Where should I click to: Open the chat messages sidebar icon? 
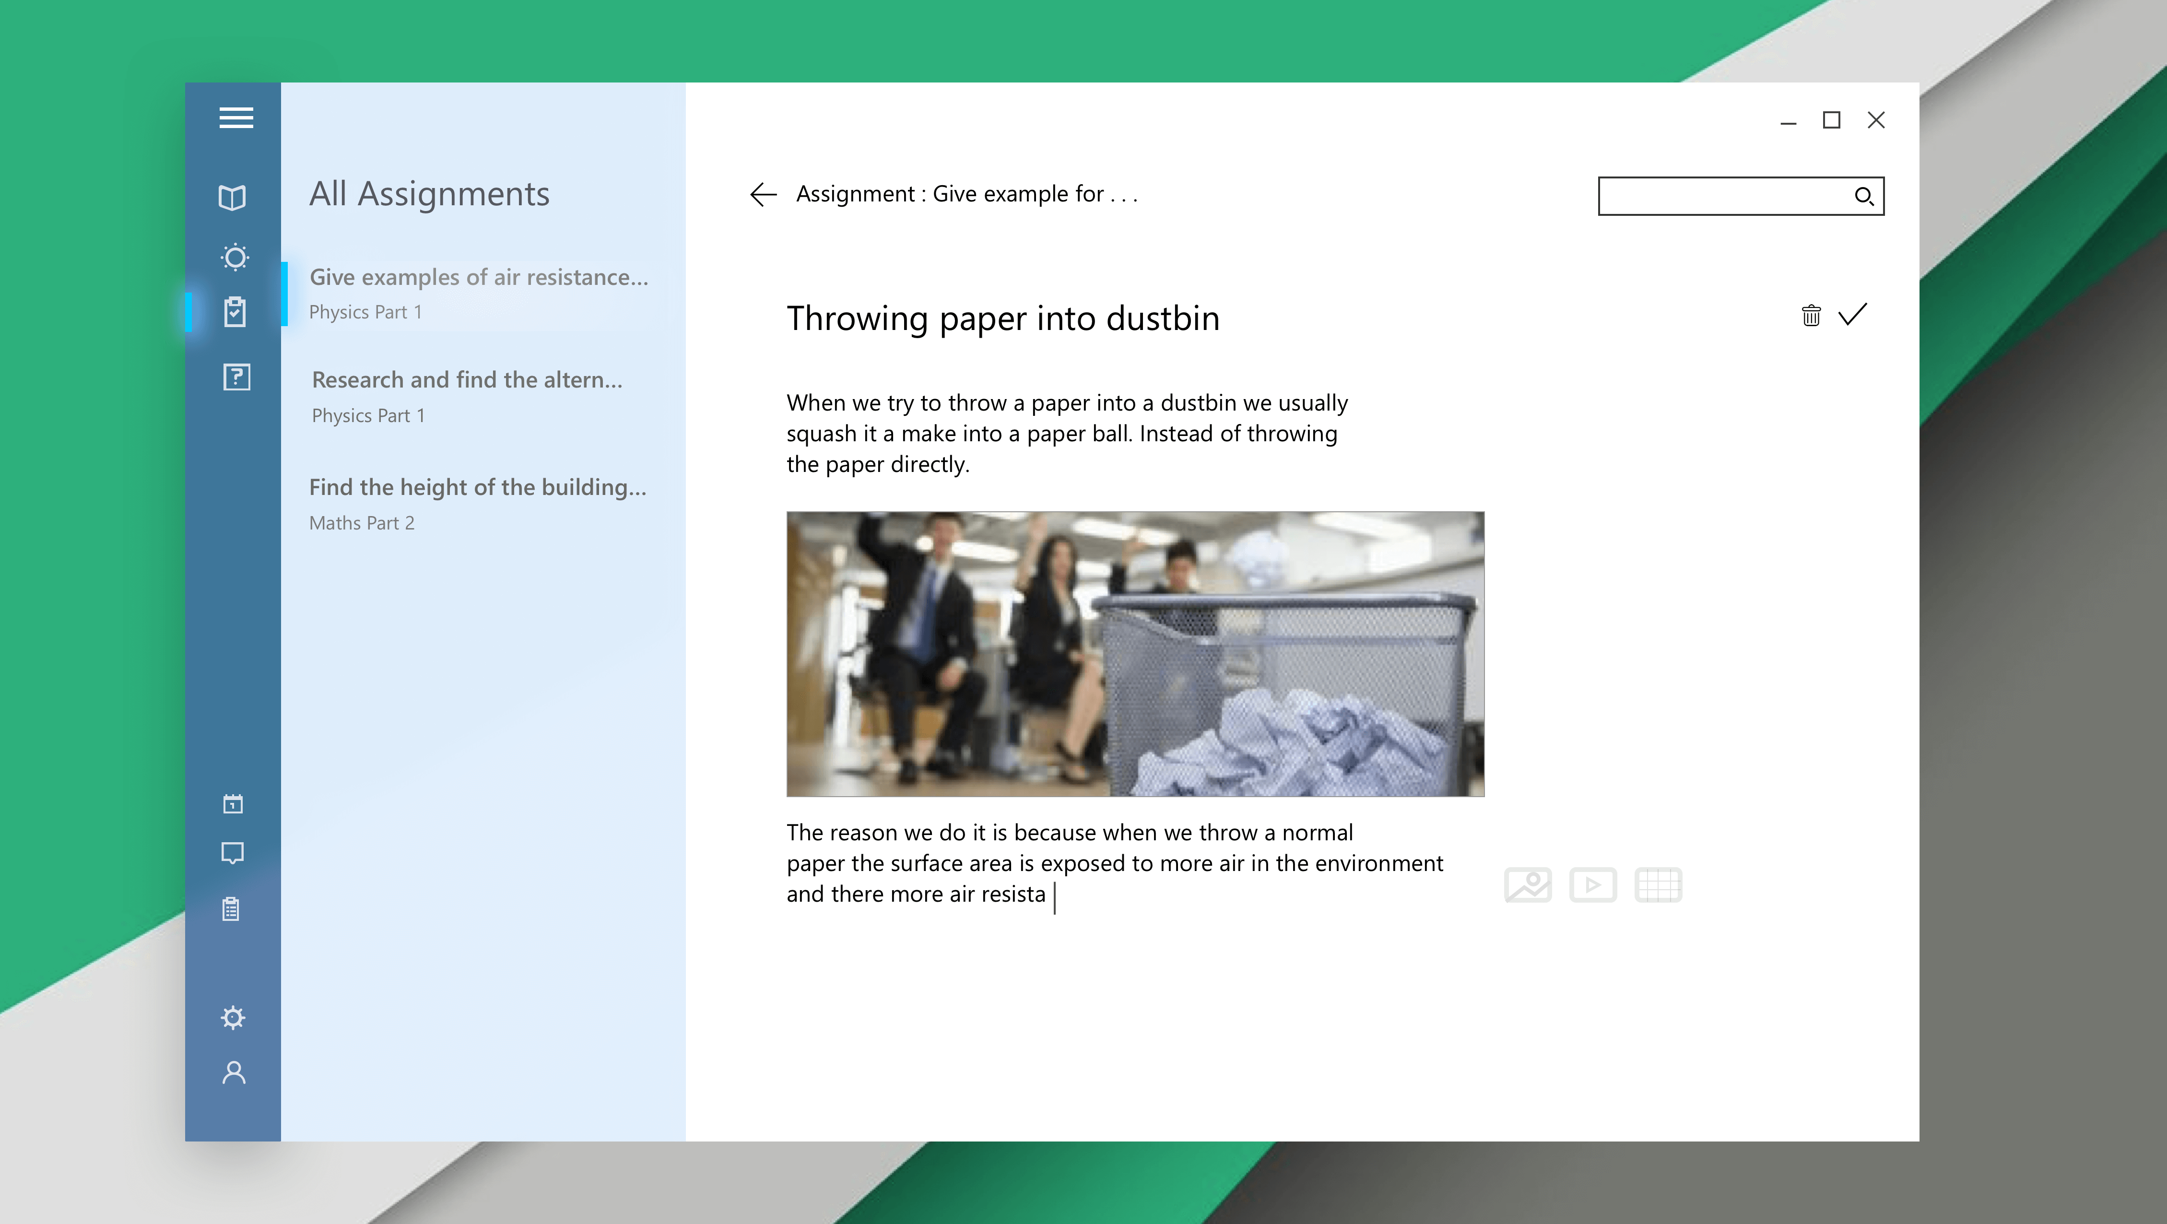232,853
